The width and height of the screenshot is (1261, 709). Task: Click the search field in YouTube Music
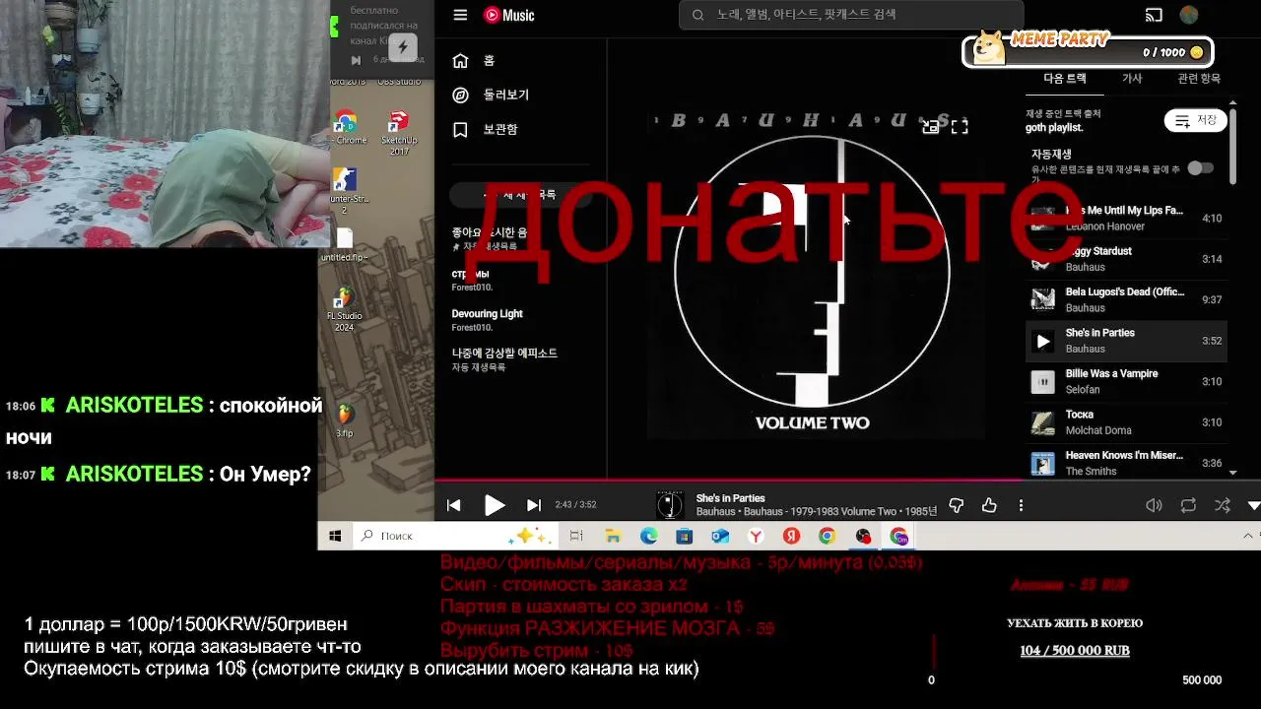851,15
